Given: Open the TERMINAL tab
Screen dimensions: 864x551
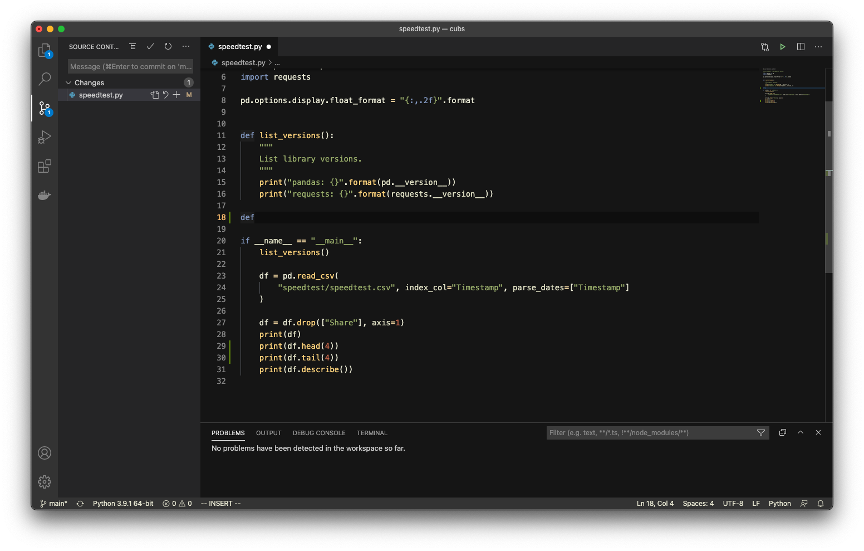Looking at the screenshot, I should (371, 433).
